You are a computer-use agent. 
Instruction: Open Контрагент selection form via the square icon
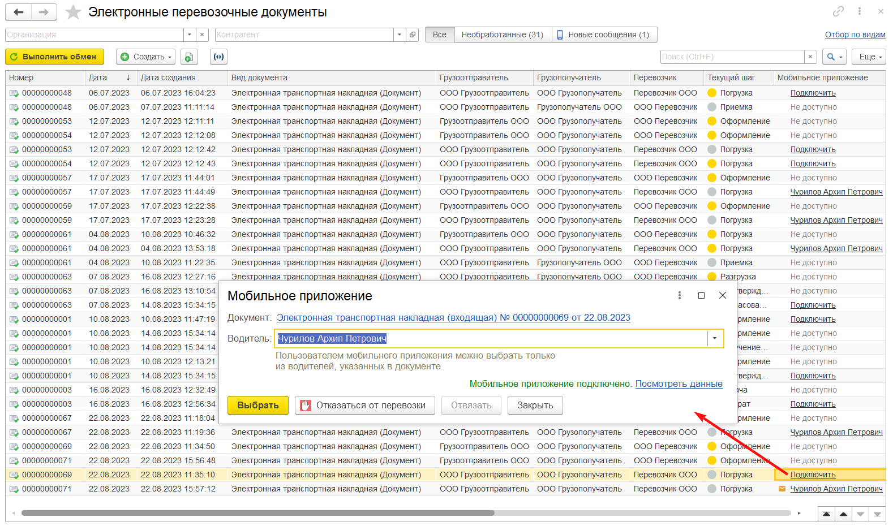(413, 35)
